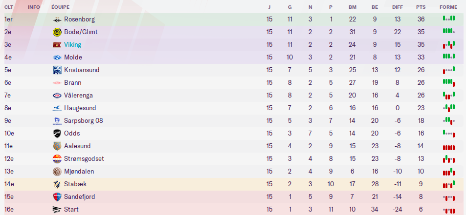
Task: Click the Strømsgodset club badge
Action: pos(57,159)
